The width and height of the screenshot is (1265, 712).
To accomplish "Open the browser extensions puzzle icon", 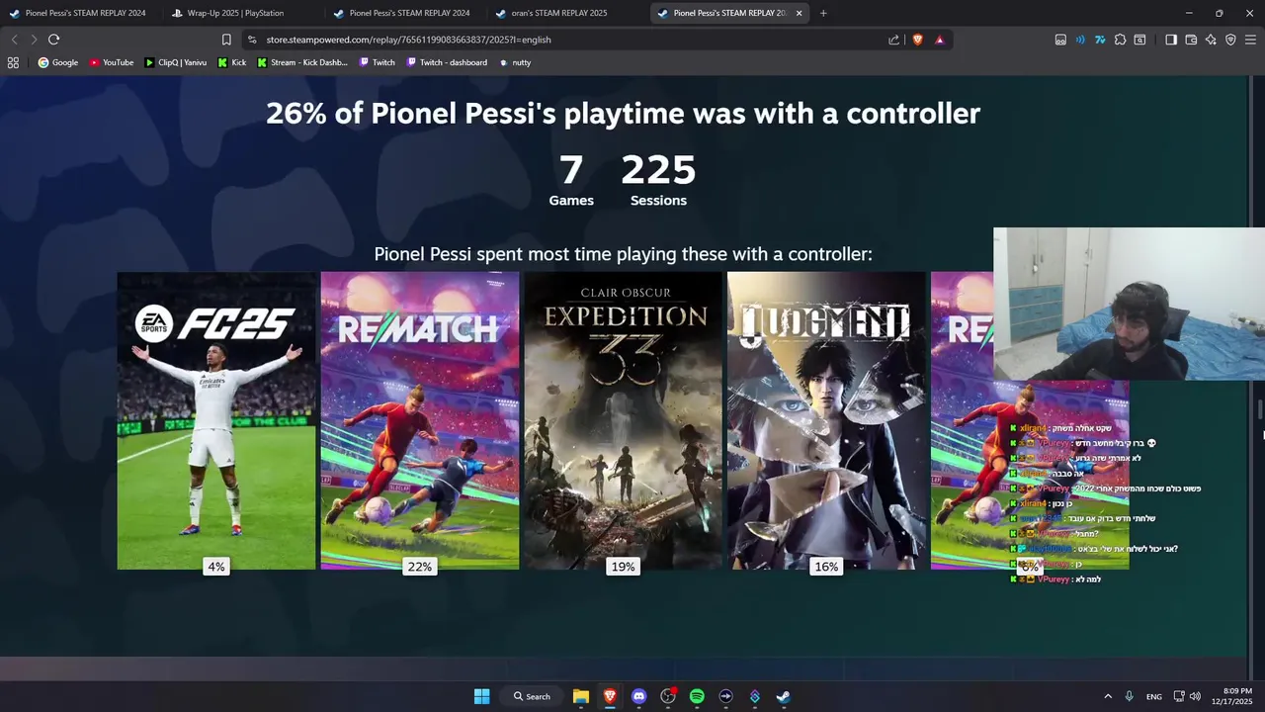I will point(1120,40).
